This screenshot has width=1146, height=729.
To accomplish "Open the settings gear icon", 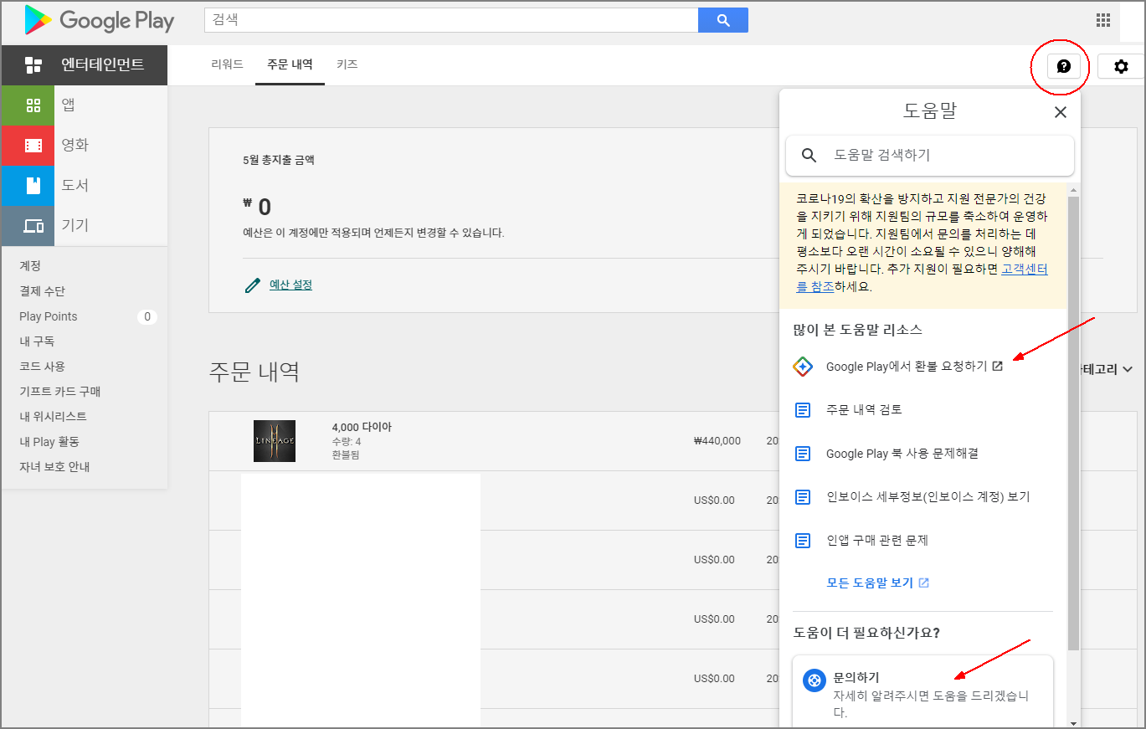I will [x=1121, y=66].
